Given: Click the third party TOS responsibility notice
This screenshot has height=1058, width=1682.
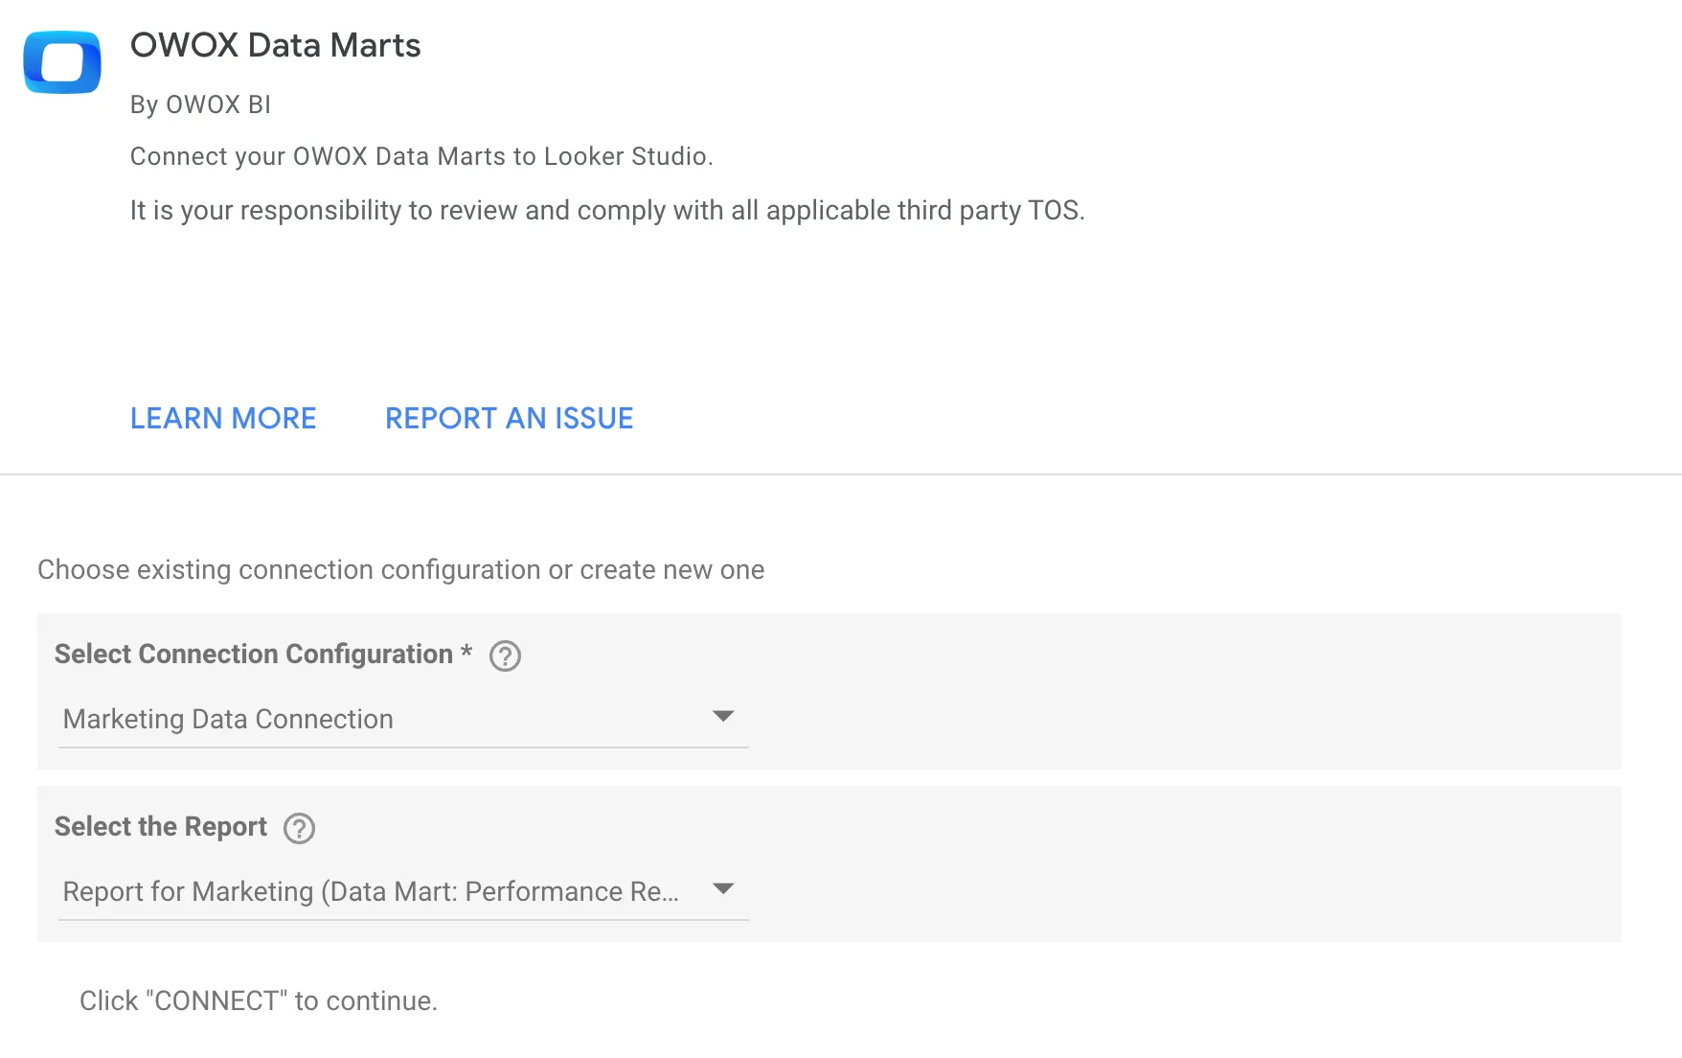Looking at the screenshot, I should (607, 210).
